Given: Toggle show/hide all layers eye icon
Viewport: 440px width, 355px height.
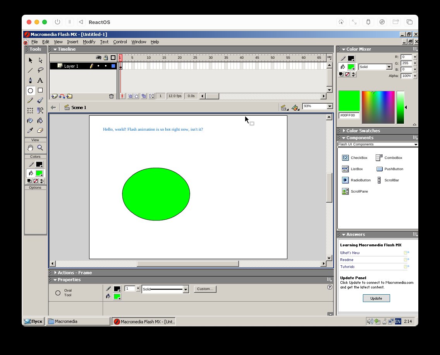Looking at the screenshot, I should [x=98, y=58].
